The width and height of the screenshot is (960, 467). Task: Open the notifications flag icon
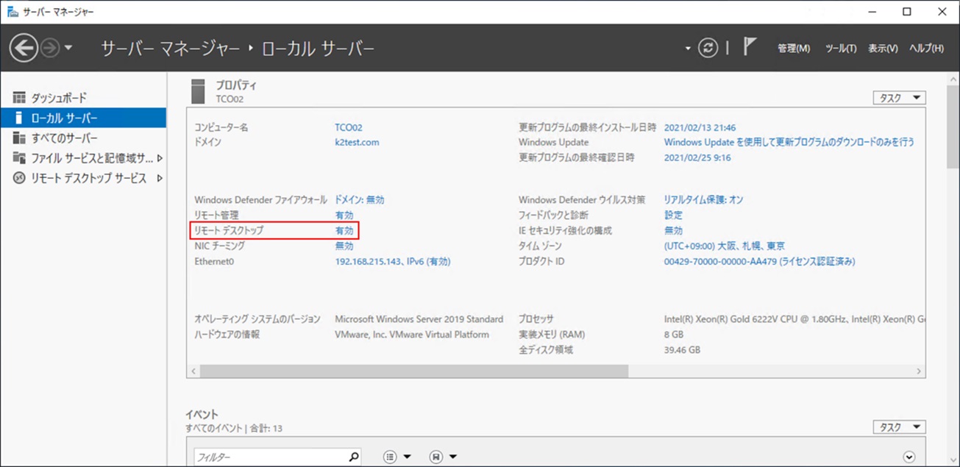(749, 48)
